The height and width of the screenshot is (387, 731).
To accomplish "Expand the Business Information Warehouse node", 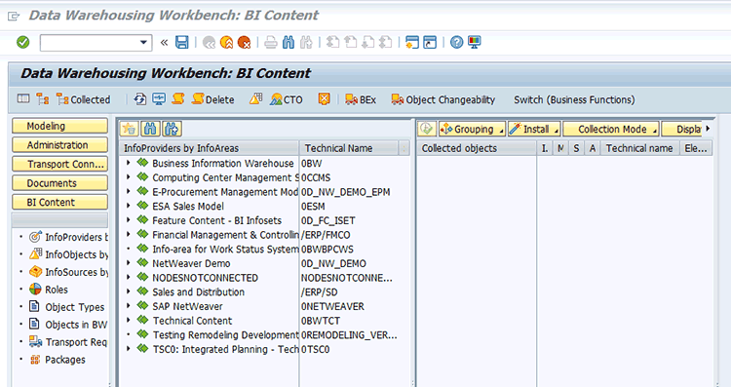I will [x=129, y=163].
